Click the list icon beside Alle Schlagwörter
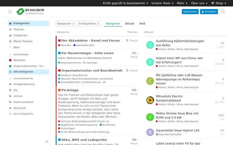This screenshot has height=145, width=233. 10,114
